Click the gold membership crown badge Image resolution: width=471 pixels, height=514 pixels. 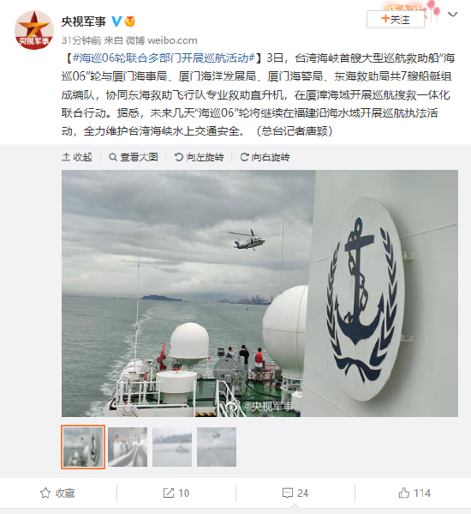[x=130, y=21]
